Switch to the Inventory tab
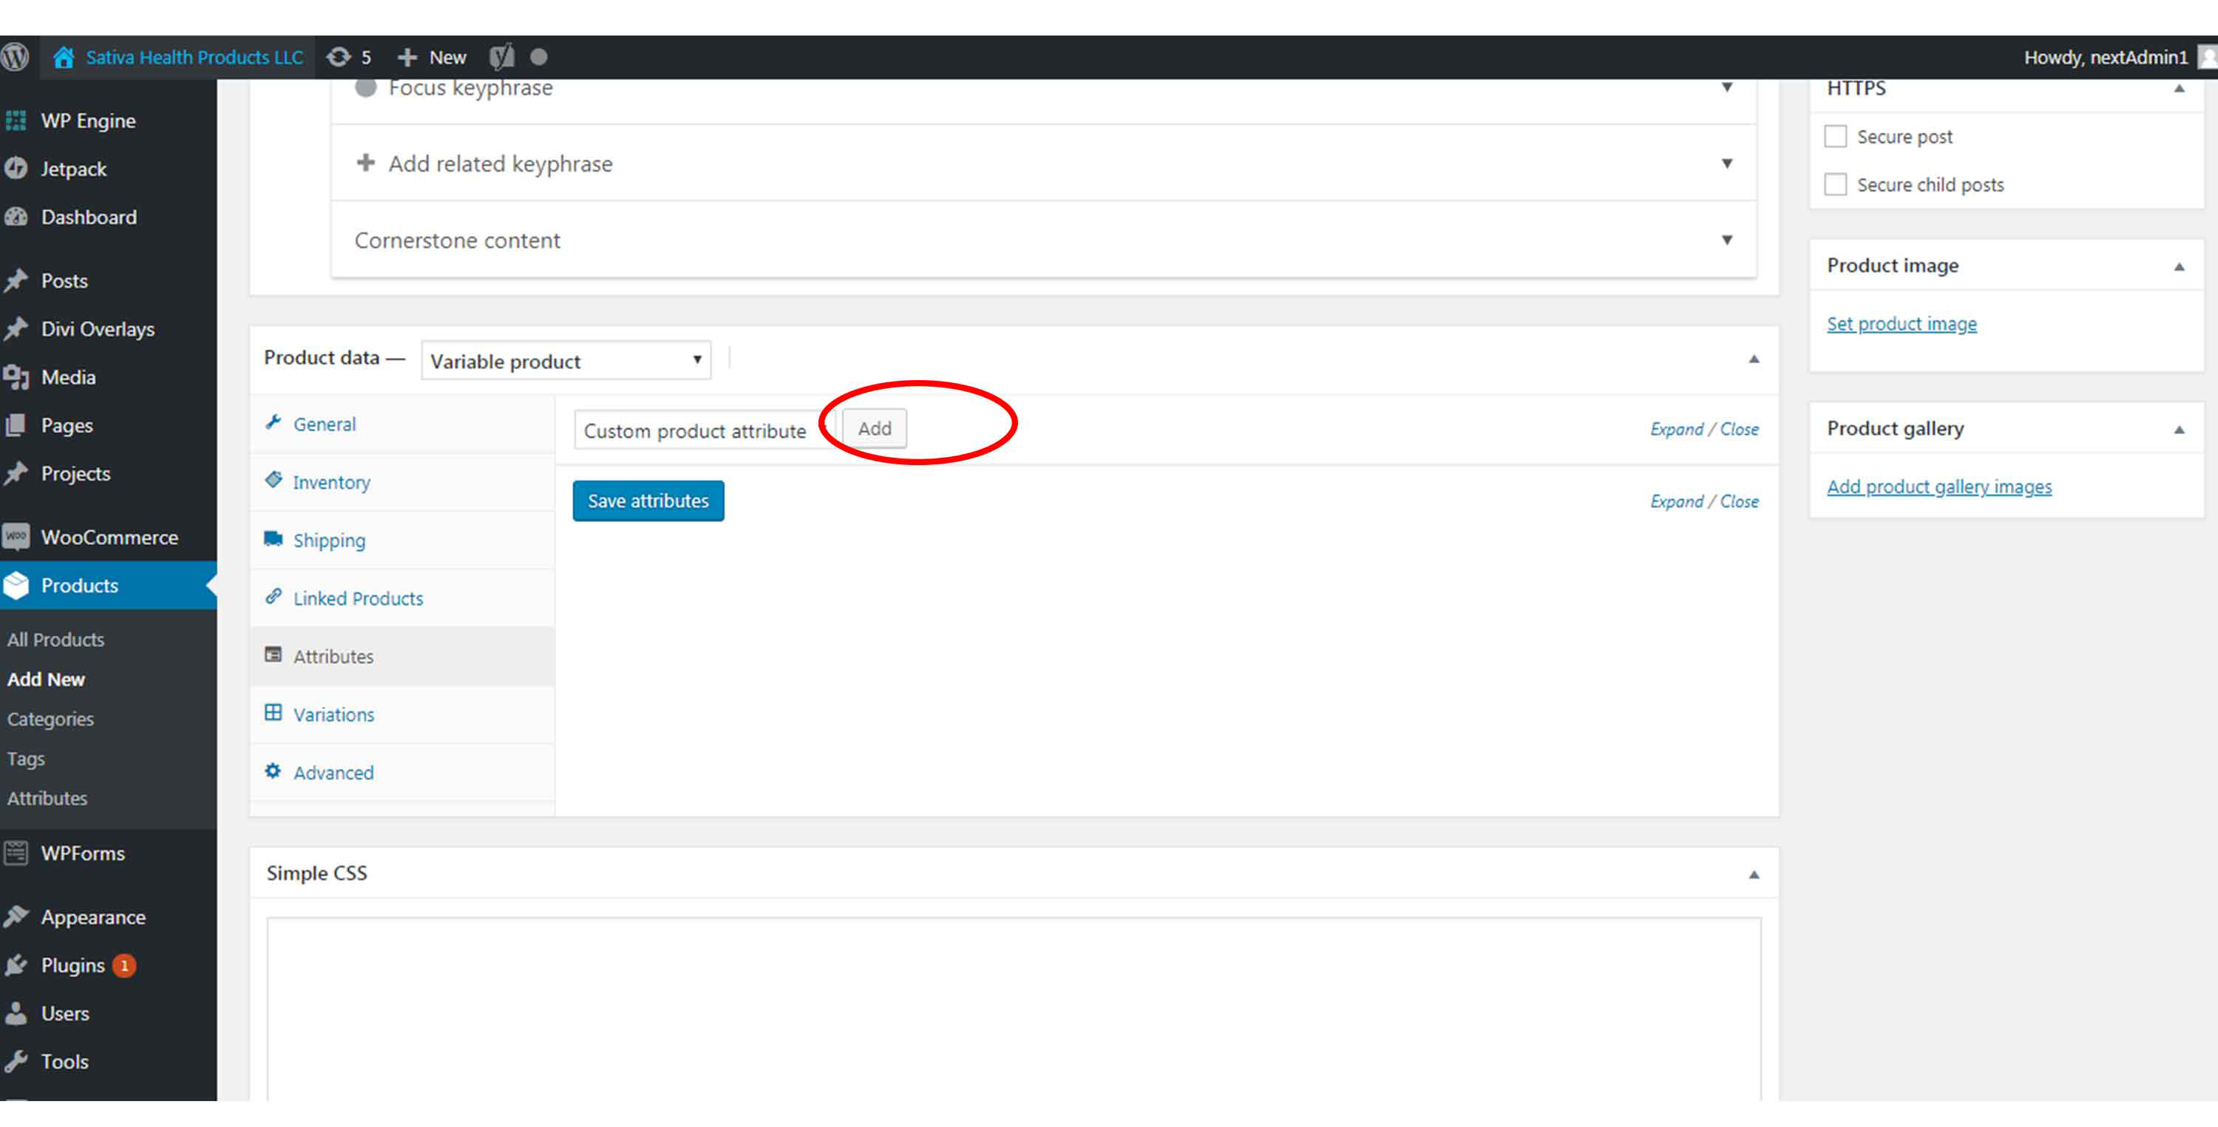Image resolution: width=2218 pixels, height=1127 pixels. pyautogui.click(x=402, y=482)
